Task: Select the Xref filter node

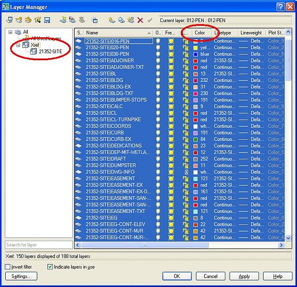Action: 35,45
